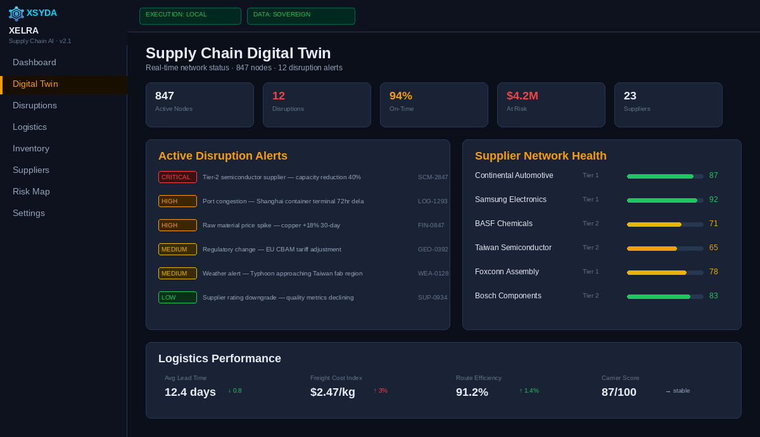Select the Shanghai port congestion alert
Viewport: 760px width, 437px height.
(x=283, y=201)
